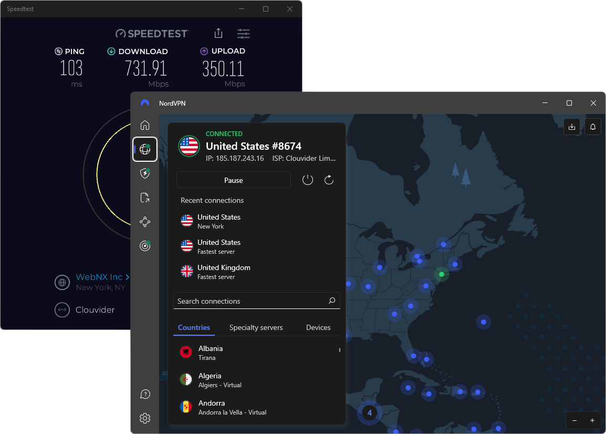Open NordVPN settings gear icon
This screenshot has height=434, width=606.
[145, 418]
